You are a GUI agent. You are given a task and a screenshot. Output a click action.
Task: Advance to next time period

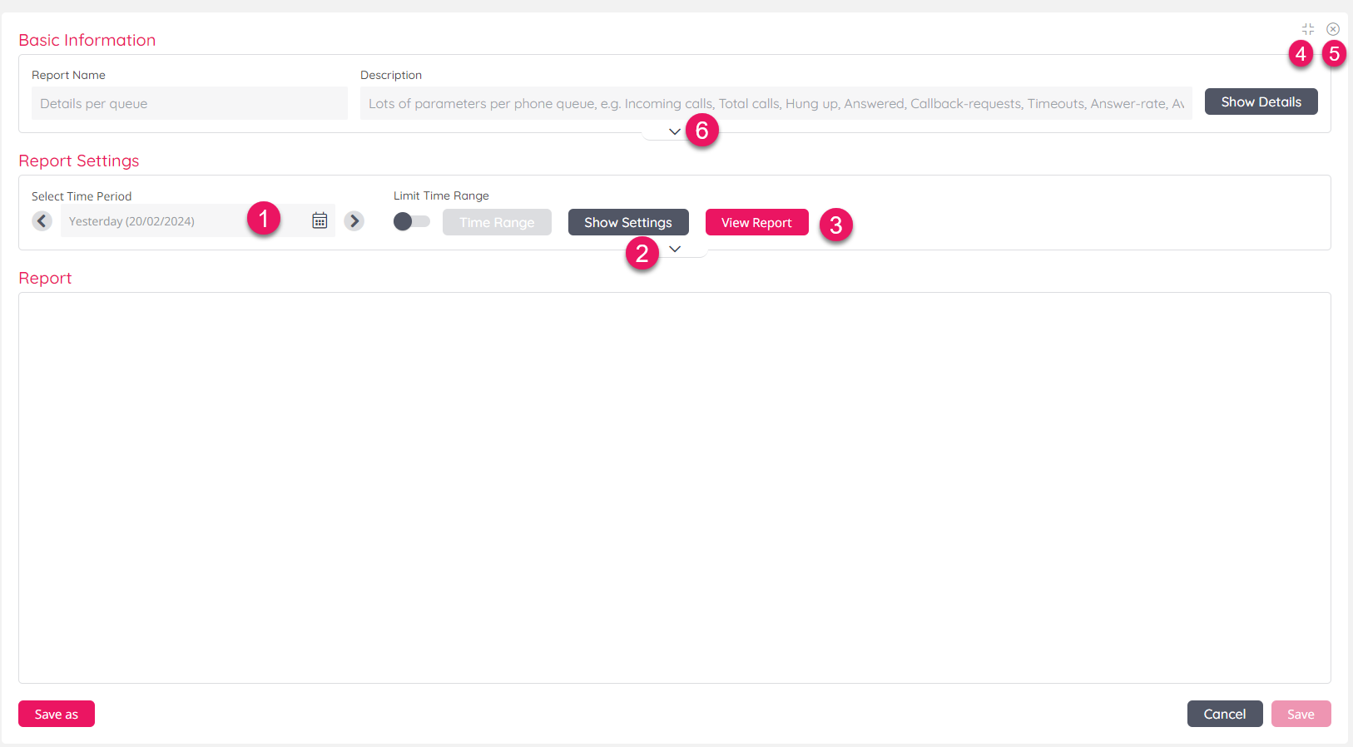point(354,220)
